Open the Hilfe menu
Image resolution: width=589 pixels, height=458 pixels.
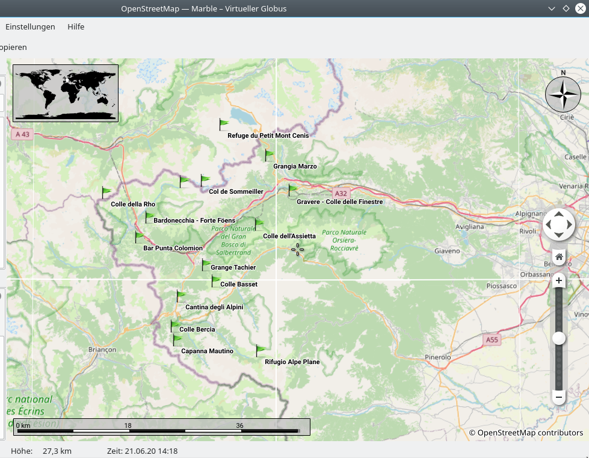76,26
